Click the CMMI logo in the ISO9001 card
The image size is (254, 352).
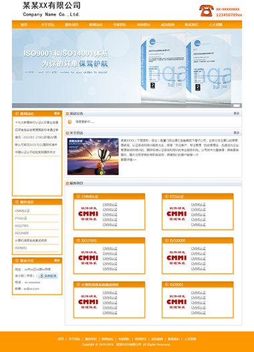pyautogui.click(x=176, y=302)
